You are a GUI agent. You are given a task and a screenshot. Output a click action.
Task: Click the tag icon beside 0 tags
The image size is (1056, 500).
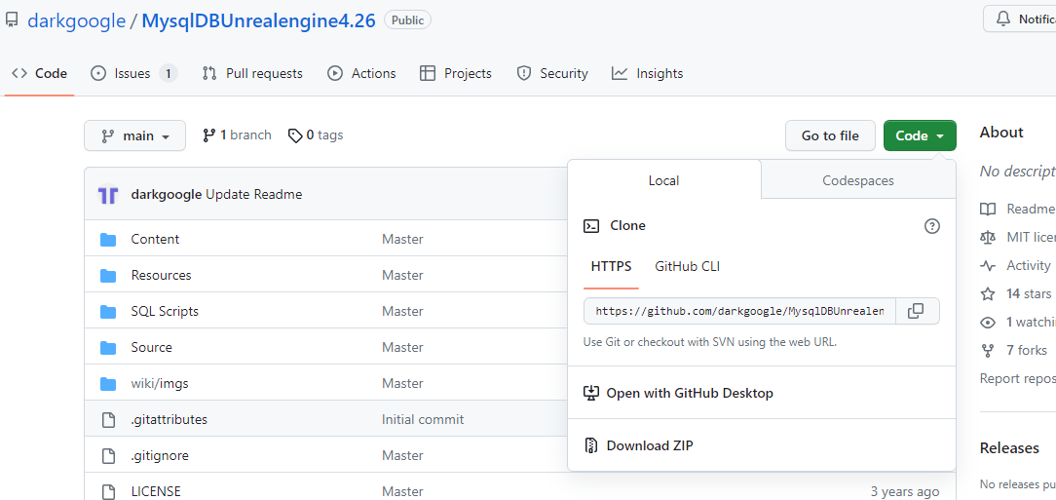pyautogui.click(x=295, y=135)
